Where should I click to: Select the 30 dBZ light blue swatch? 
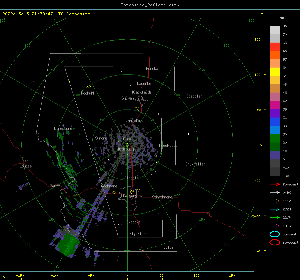275,130
